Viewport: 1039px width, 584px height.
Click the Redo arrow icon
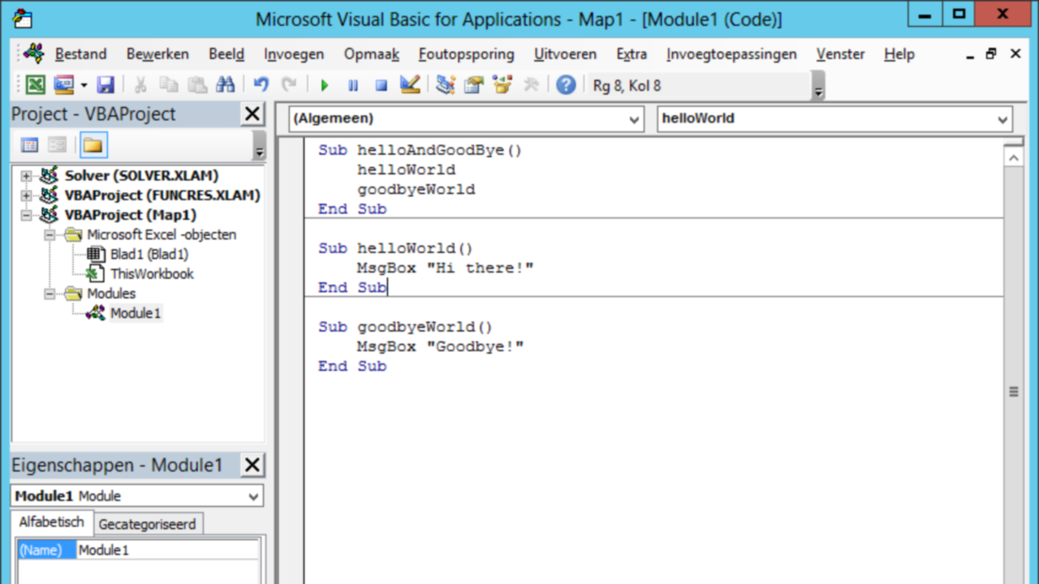click(x=289, y=85)
